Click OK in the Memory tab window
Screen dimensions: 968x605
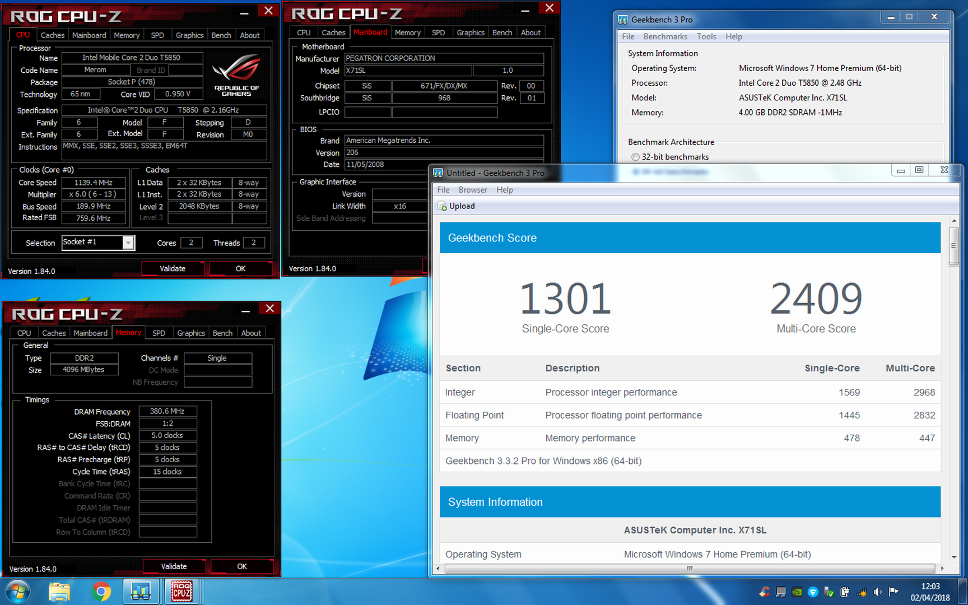(242, 566)
